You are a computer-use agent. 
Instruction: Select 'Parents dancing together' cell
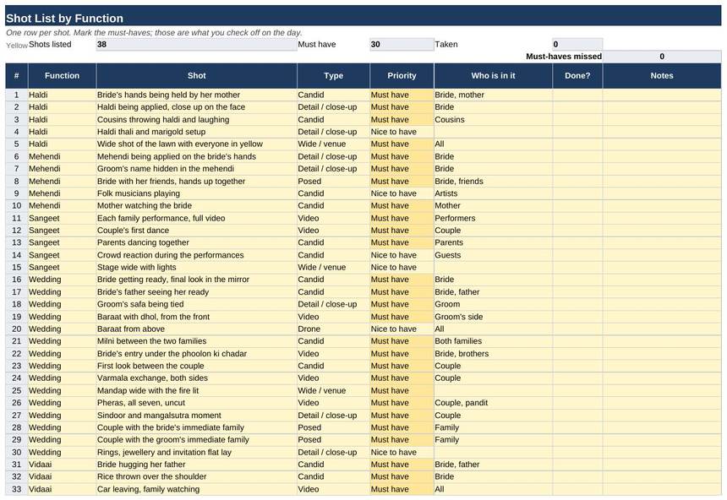click(x=197, y=242)
